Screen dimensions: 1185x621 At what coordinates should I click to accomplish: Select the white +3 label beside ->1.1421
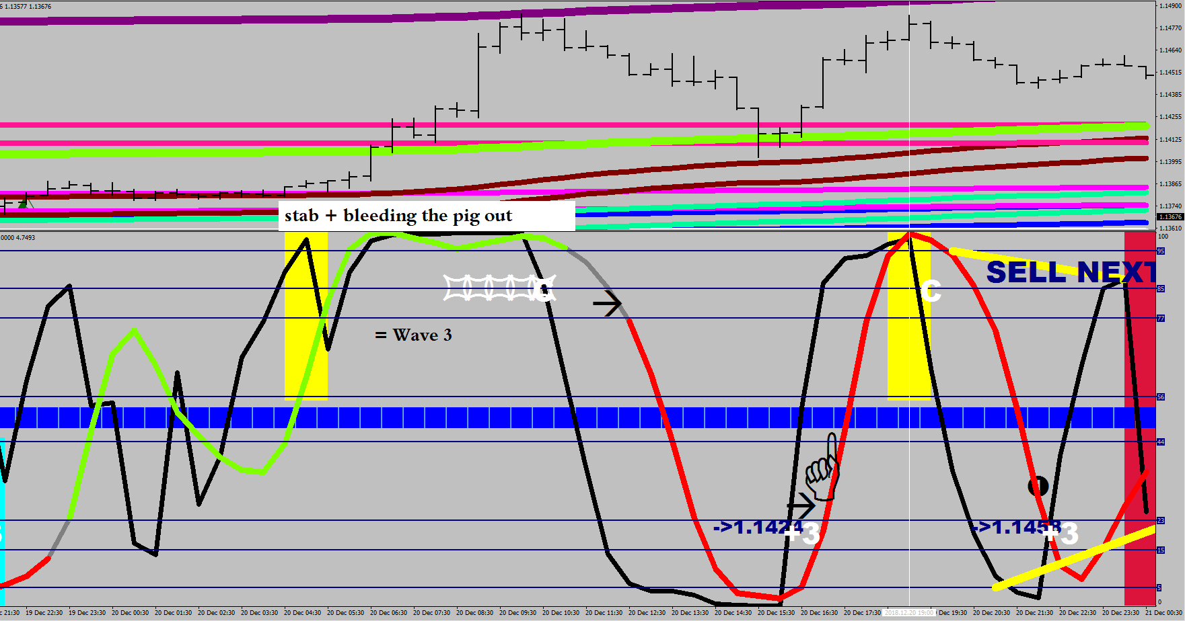(803, 534)
